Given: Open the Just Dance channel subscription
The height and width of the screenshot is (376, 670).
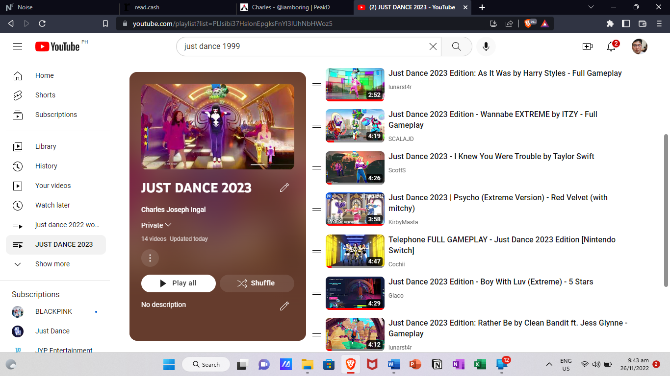Looking at the screenshot, I should [56, 331].
